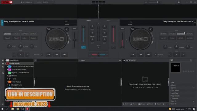This screenshot has height=111, width=197.
Task: Open the User 1 dropdown in info panel
Action: tap(193, 101)
